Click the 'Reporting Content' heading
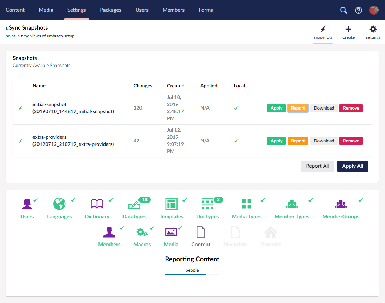 (192, 259)
